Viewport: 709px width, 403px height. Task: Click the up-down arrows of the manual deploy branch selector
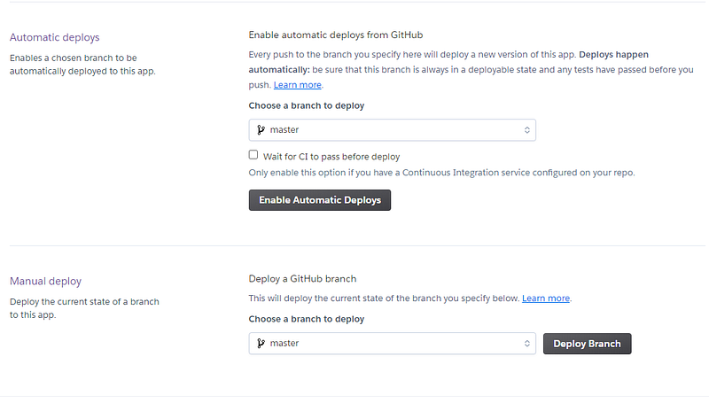(527, 343)
